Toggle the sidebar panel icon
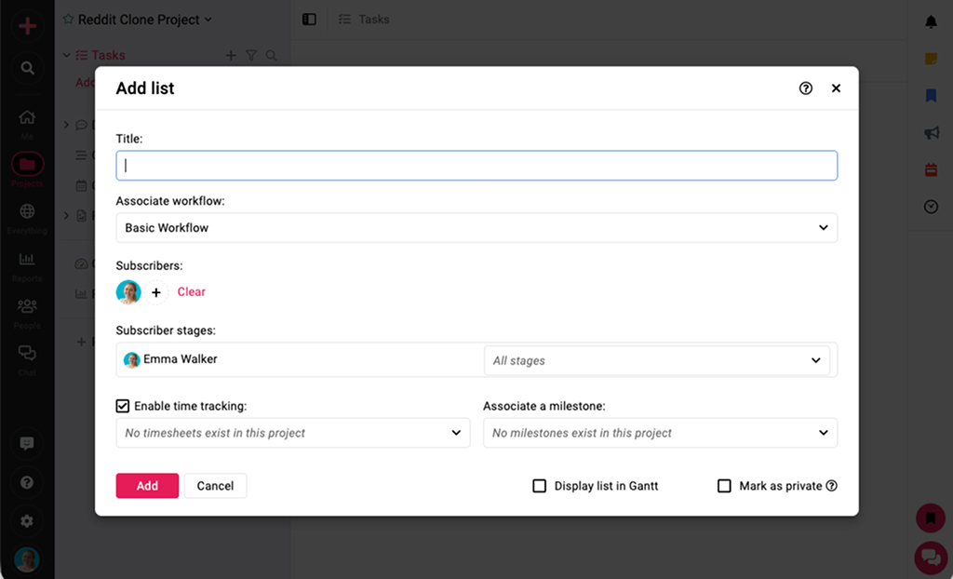Image resolution: width=953 pixels, height=579 pixels. tap(309, 20)
